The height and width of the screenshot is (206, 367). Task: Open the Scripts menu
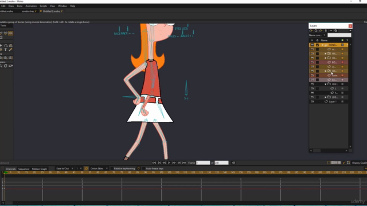[x=44, y=6]
